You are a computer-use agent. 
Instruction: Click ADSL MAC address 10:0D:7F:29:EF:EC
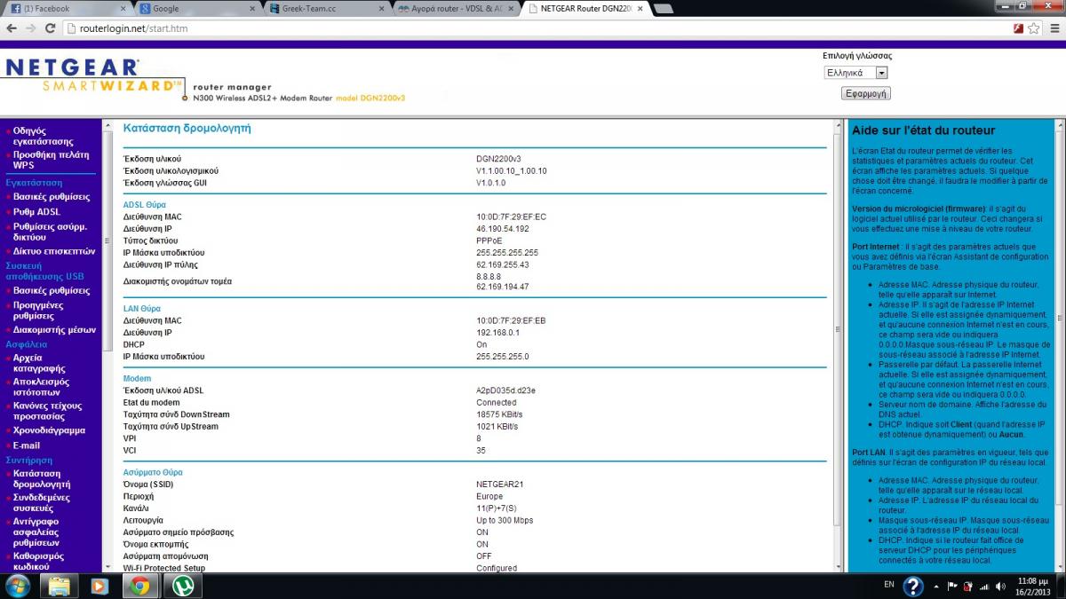[511, 217]
